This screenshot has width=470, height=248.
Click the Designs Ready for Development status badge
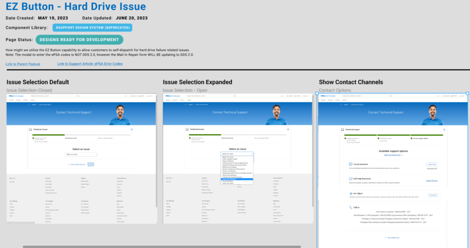(x=79, y=40)
